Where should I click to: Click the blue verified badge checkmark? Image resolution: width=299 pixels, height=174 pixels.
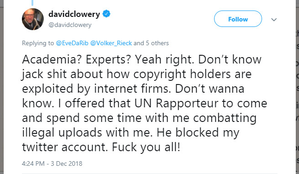point(106,14)
